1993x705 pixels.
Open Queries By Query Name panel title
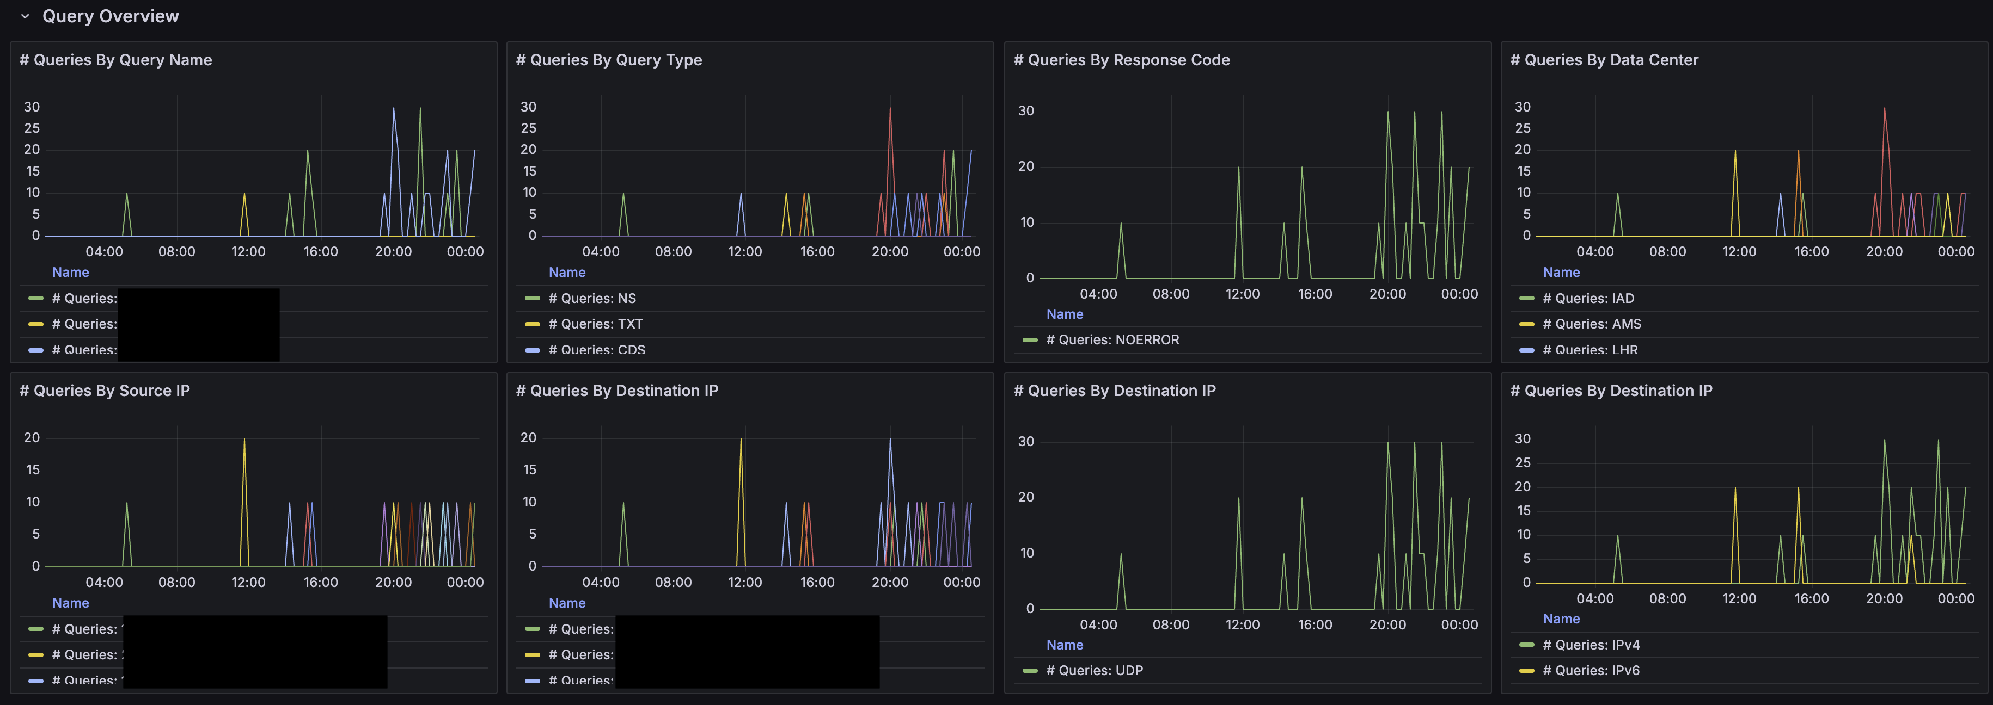click(x=115, y=60)
